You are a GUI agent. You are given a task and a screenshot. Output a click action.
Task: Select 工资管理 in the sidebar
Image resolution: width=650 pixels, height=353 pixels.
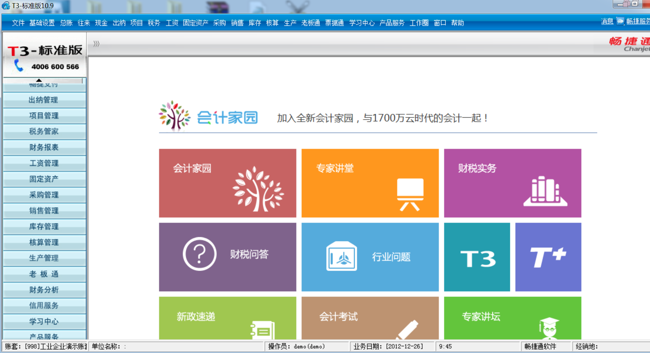click(x=45, y=163)
